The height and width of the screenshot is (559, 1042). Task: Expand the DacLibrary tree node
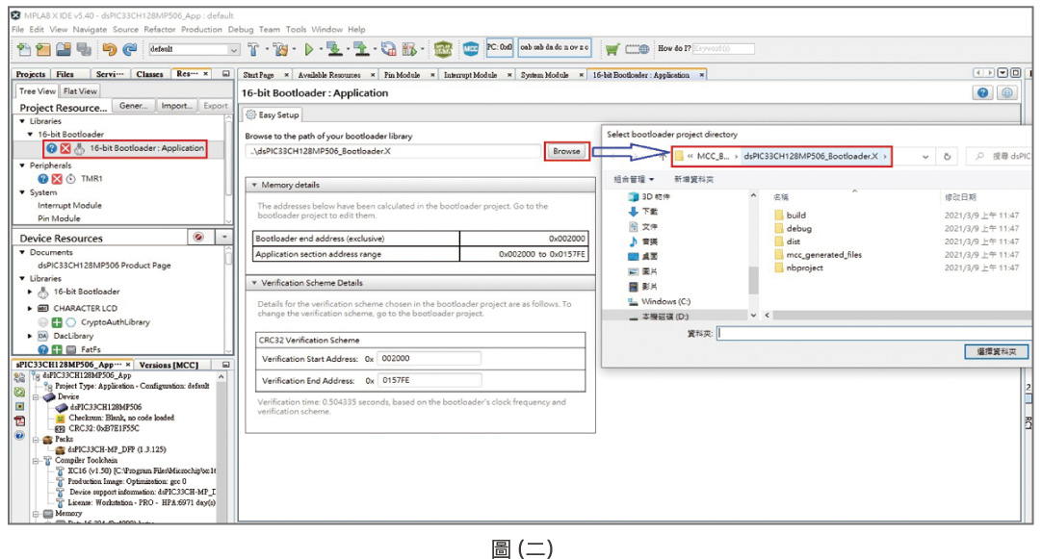click(30, 336)
